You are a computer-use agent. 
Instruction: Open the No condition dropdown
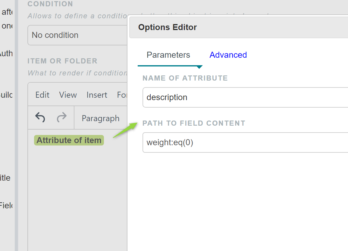click(x=77, y=35)
